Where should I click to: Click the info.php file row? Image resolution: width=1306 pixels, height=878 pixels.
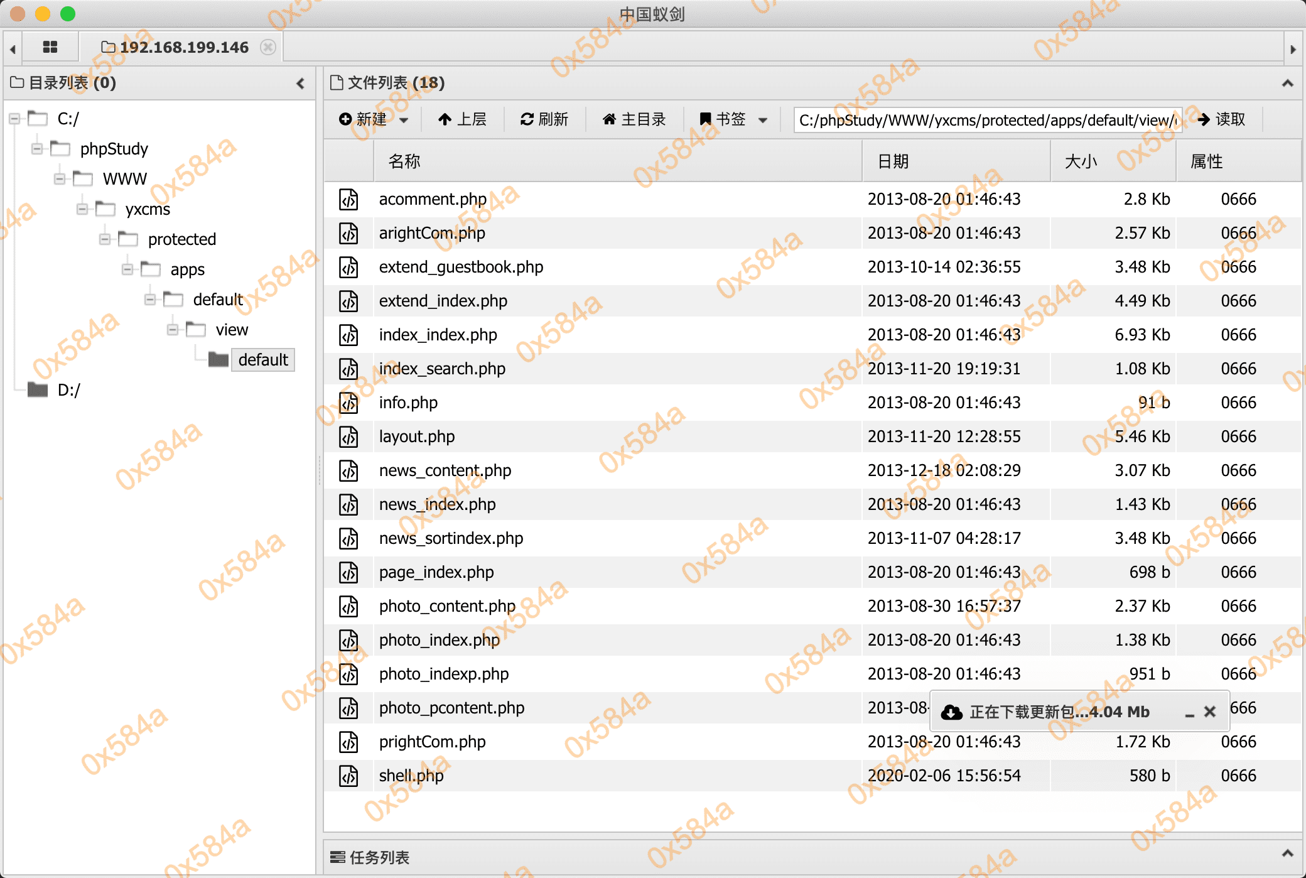[408, 403]
